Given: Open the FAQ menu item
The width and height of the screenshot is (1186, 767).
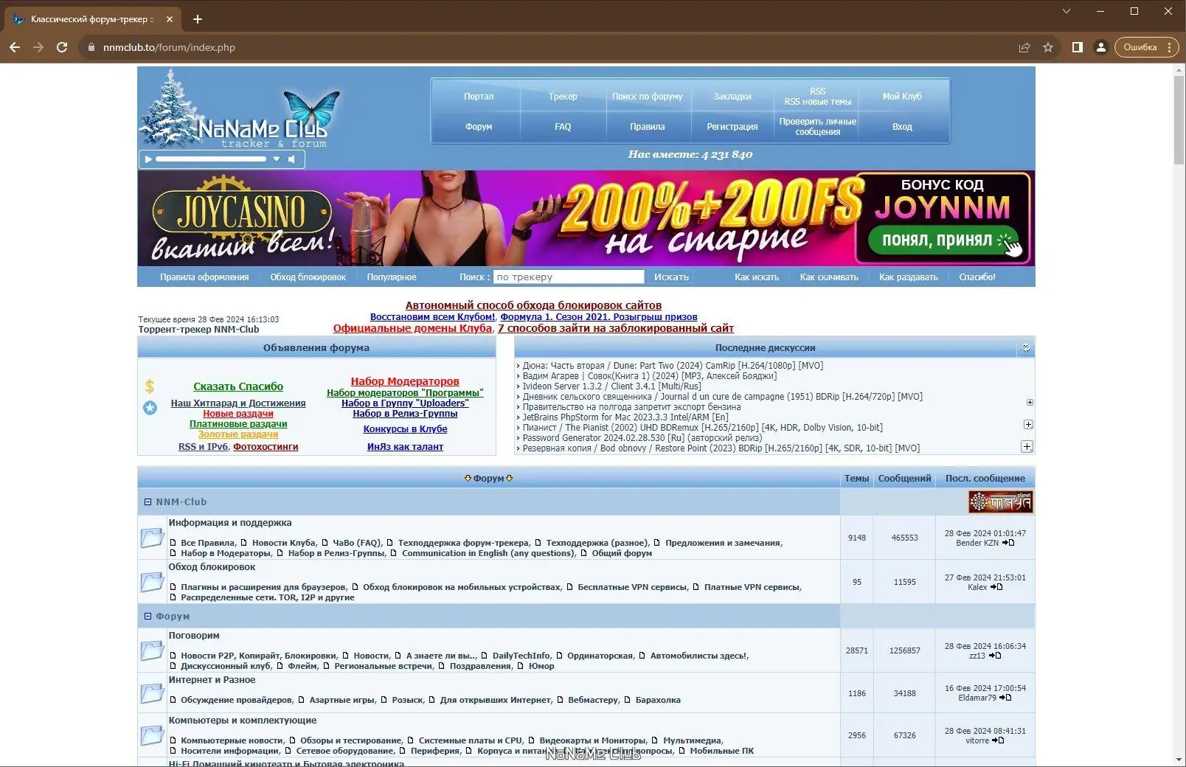Looking at the screenshot, I should (563, 126).
